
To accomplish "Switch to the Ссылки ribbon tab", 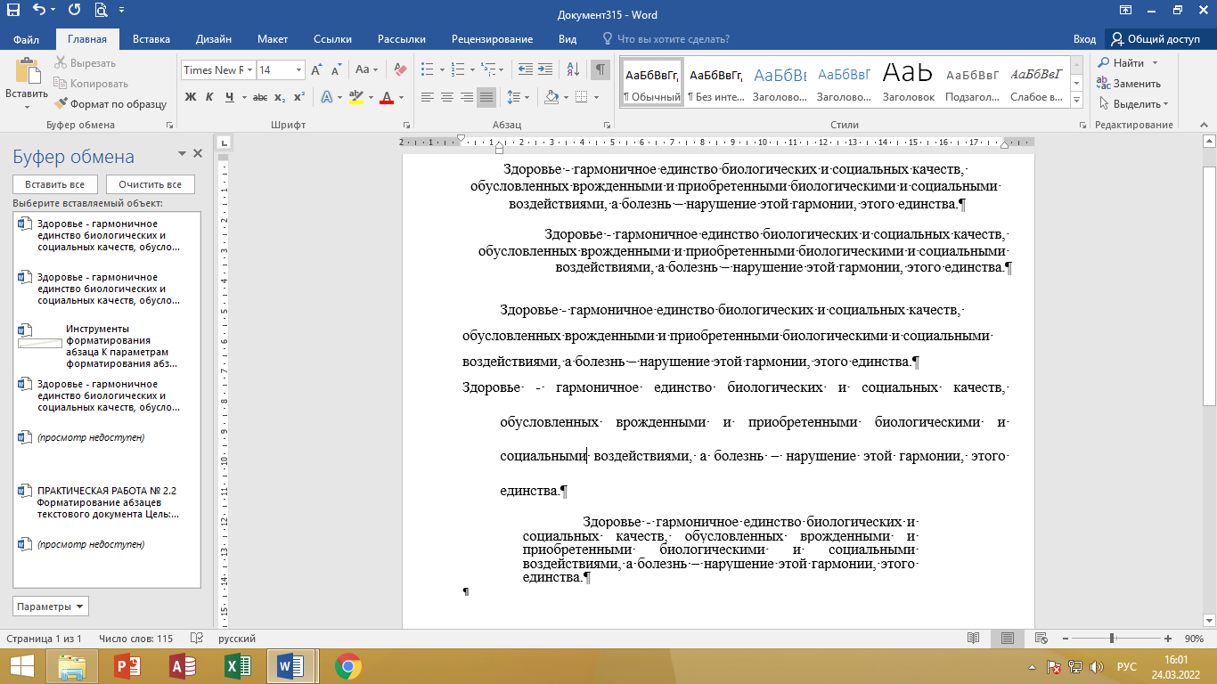I will (332, 39).
